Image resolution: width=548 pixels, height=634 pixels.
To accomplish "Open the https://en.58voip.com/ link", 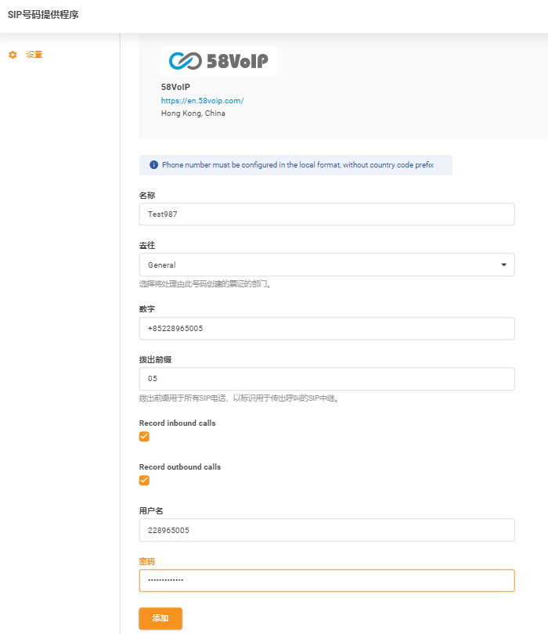I will (x=203, y=100).
